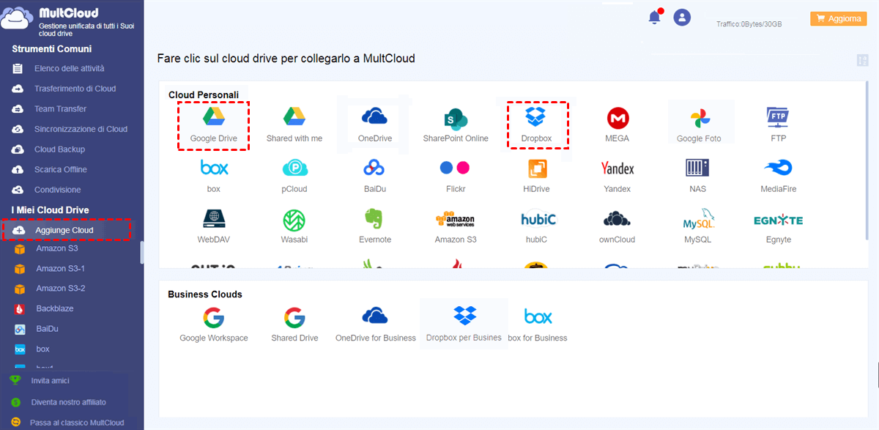Image resolution: width=879 pixels, height=430 pixels.
Task: Click the sidebar scrollbar handle
Action: 142,253
